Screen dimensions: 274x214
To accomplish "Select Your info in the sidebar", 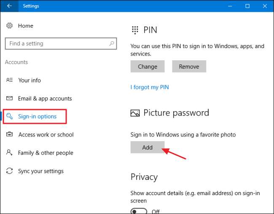I will click(30, 80).
